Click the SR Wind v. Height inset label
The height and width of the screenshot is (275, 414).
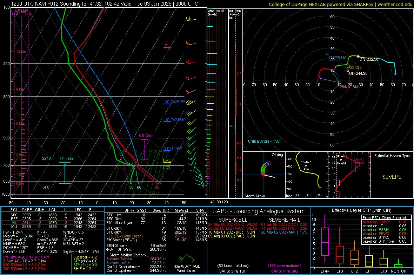coord(341,160)
